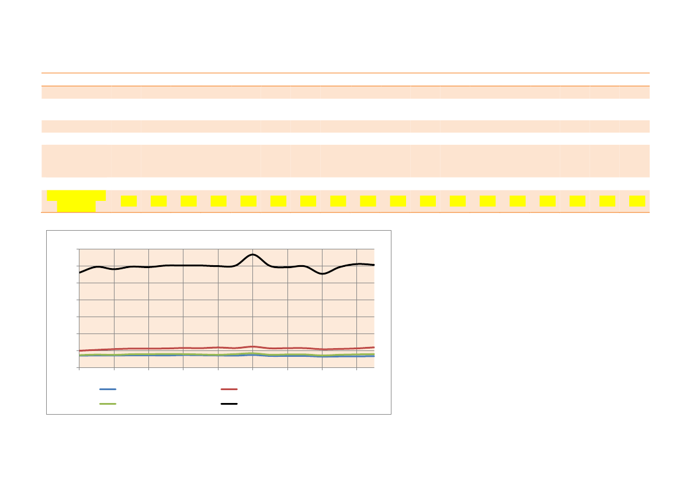Select the large yellow highlighted row label
This screenshot has height=483, width=683.
(x=76, y=201)
